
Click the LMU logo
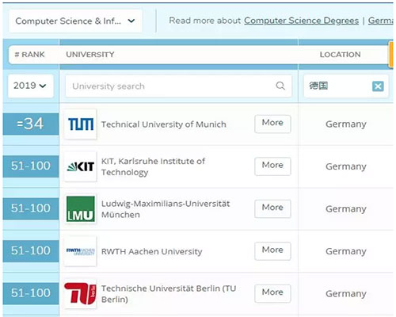coord(81,208)
